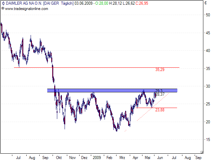
Task: Click the Sep label at far right axis end
Action: [x=198, y=157]
